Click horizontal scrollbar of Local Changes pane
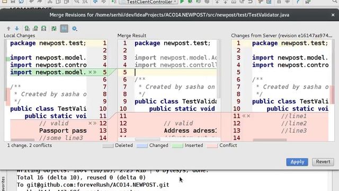Screen dimensions: 339x191 point(22,140)
